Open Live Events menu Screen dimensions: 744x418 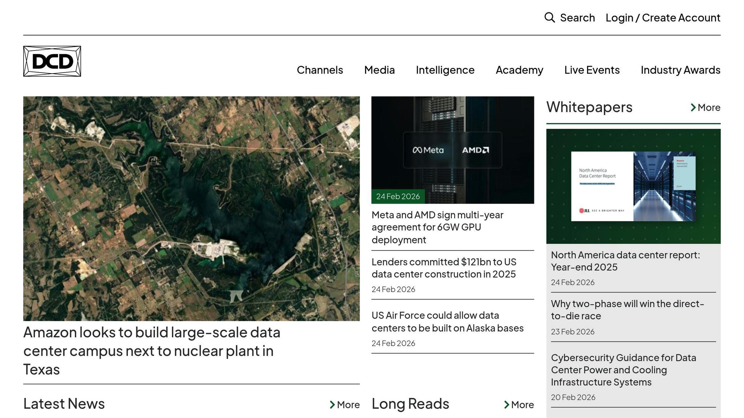click(x=592, y=70)
